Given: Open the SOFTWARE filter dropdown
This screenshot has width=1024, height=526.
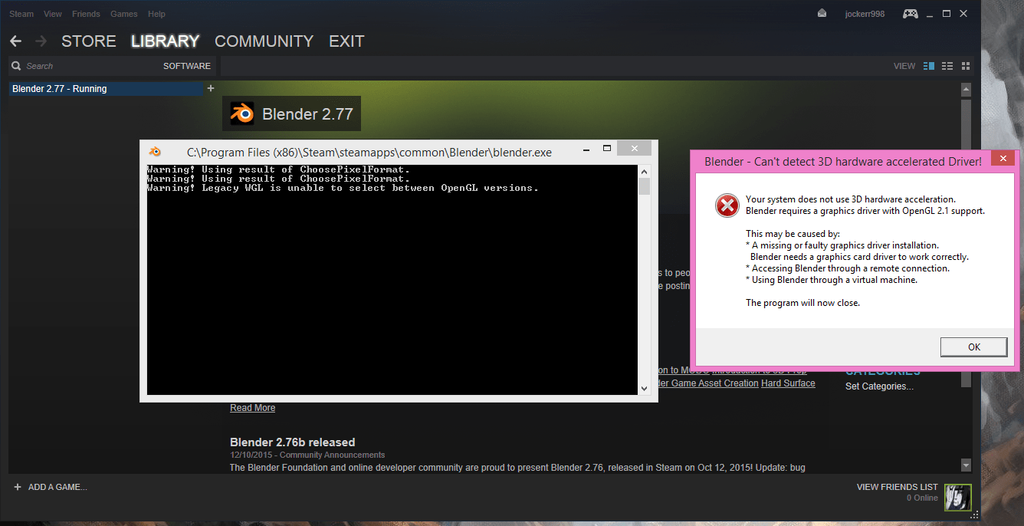Looking at the screenshot, I should (x=186, y=66).
